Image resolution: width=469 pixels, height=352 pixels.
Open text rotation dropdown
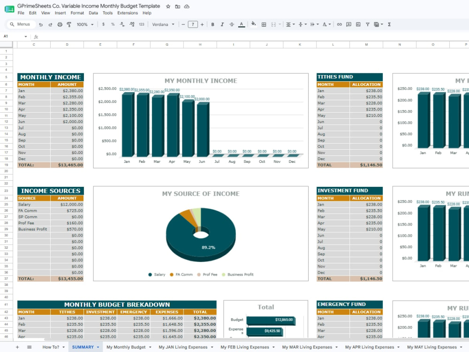(x=326, y=24)
